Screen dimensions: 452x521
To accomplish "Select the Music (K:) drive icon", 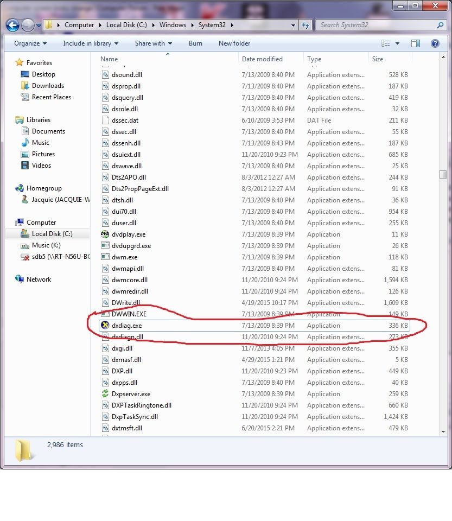I will [24, 245].
